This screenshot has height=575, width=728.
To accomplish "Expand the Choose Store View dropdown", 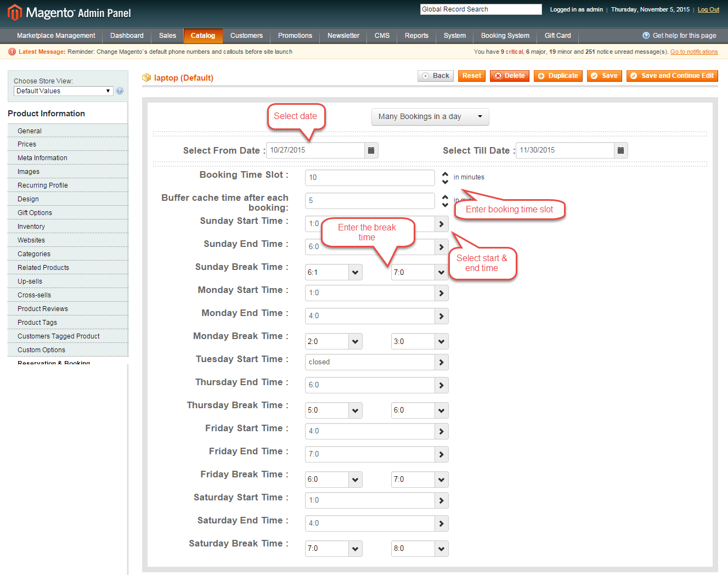I will (63, 91).
